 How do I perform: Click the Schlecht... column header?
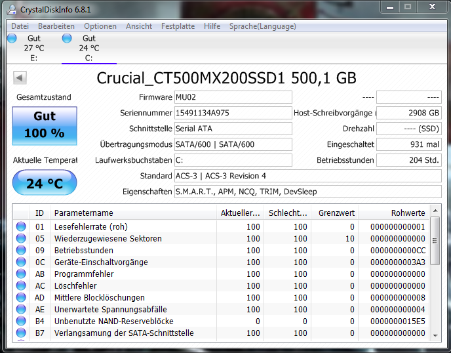(x=288, y=213)
